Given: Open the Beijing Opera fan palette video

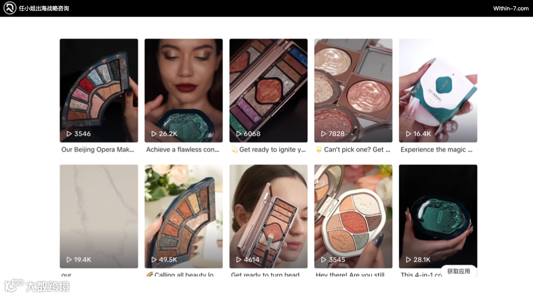Looking at the screenshot, I should coord(99,90).
